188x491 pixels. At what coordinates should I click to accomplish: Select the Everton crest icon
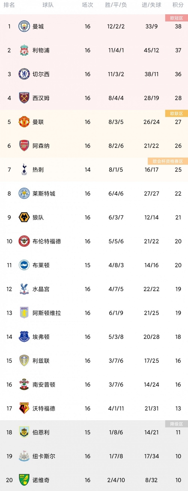(24, 337)
